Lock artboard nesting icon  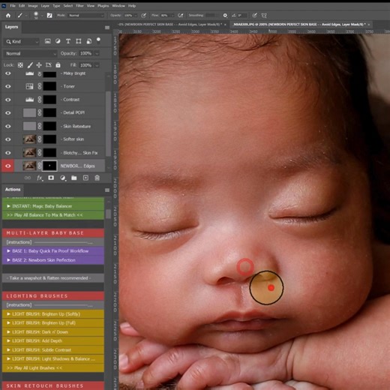point(49,65)
